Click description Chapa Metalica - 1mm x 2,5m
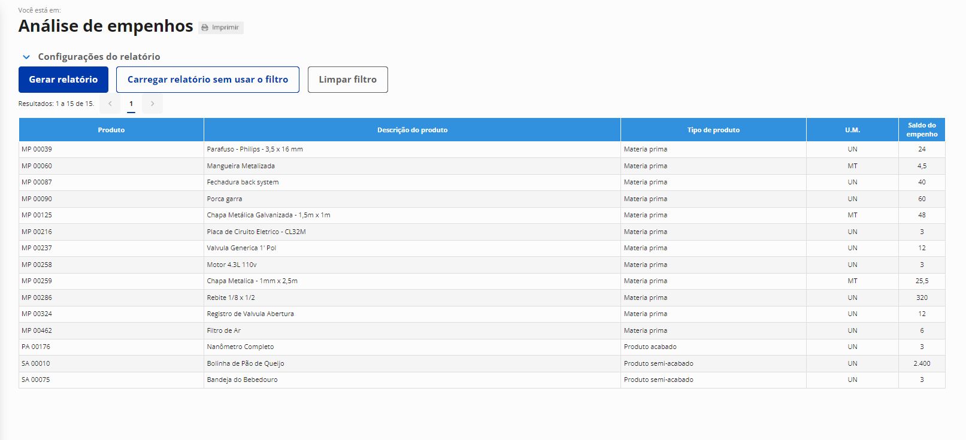This screenshot has height=440, width=966. 252,281
